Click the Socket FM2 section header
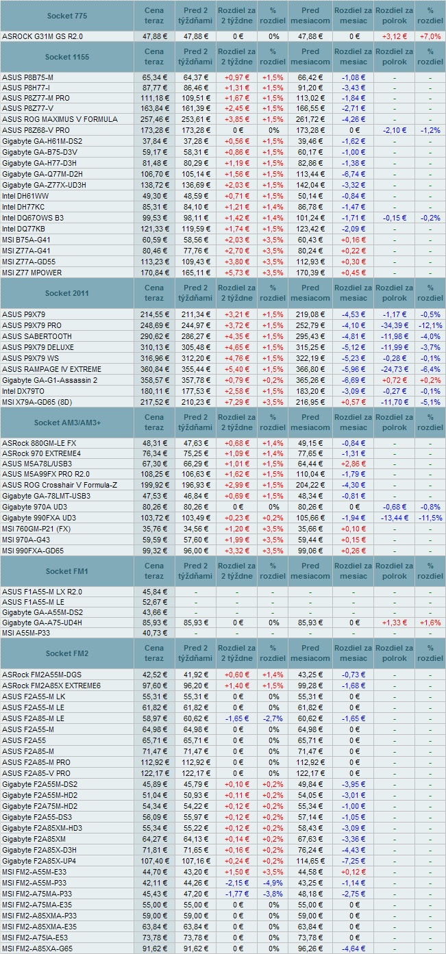 pos(66,653)
